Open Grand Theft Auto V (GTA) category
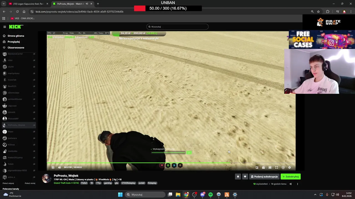The height and width of the screenshot is (199, 355). pyautogui.click(x=66, y=183)
